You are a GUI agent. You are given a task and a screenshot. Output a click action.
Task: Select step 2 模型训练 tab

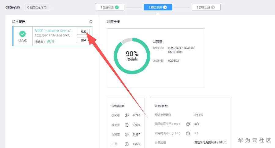(x=158, y=7)
